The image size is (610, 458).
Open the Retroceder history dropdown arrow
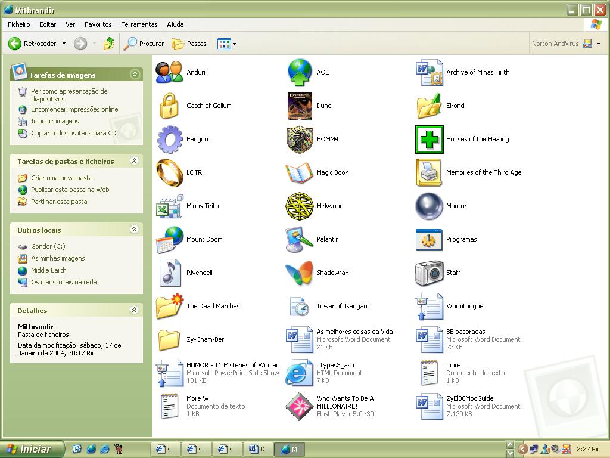coord(64,44)
